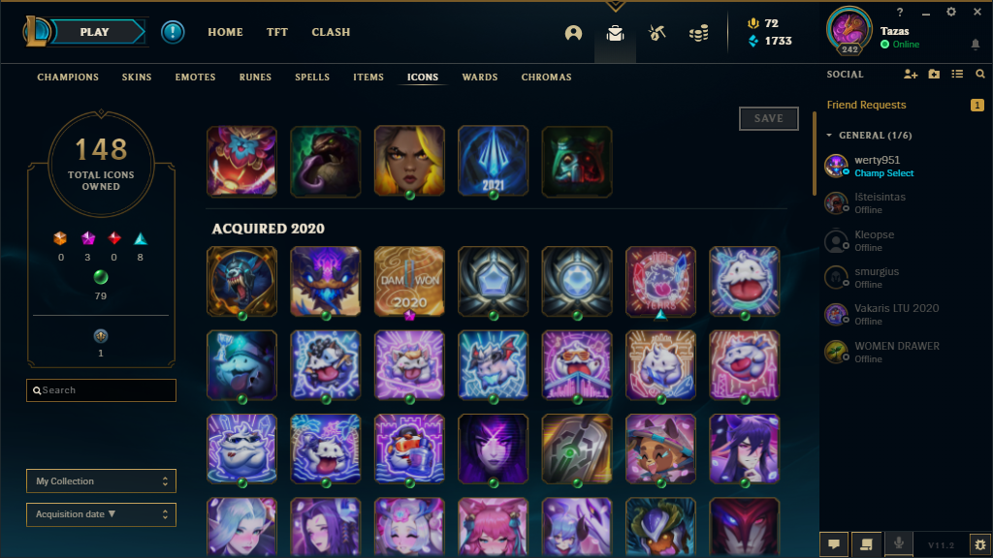Open the Acquisition date sort dropdown
This screenshot has height=558, width=993.
[101, 514]
